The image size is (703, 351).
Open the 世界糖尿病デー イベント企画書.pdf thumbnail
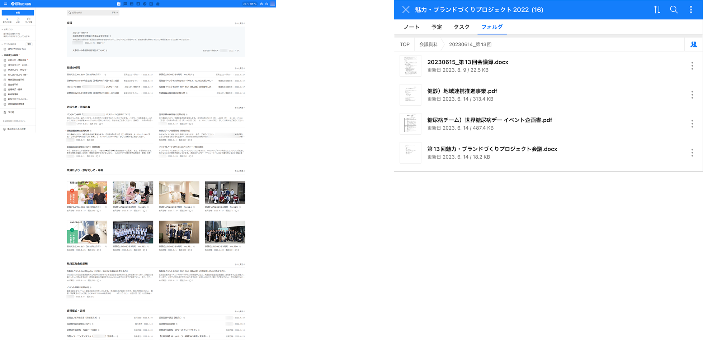[410, 124]
